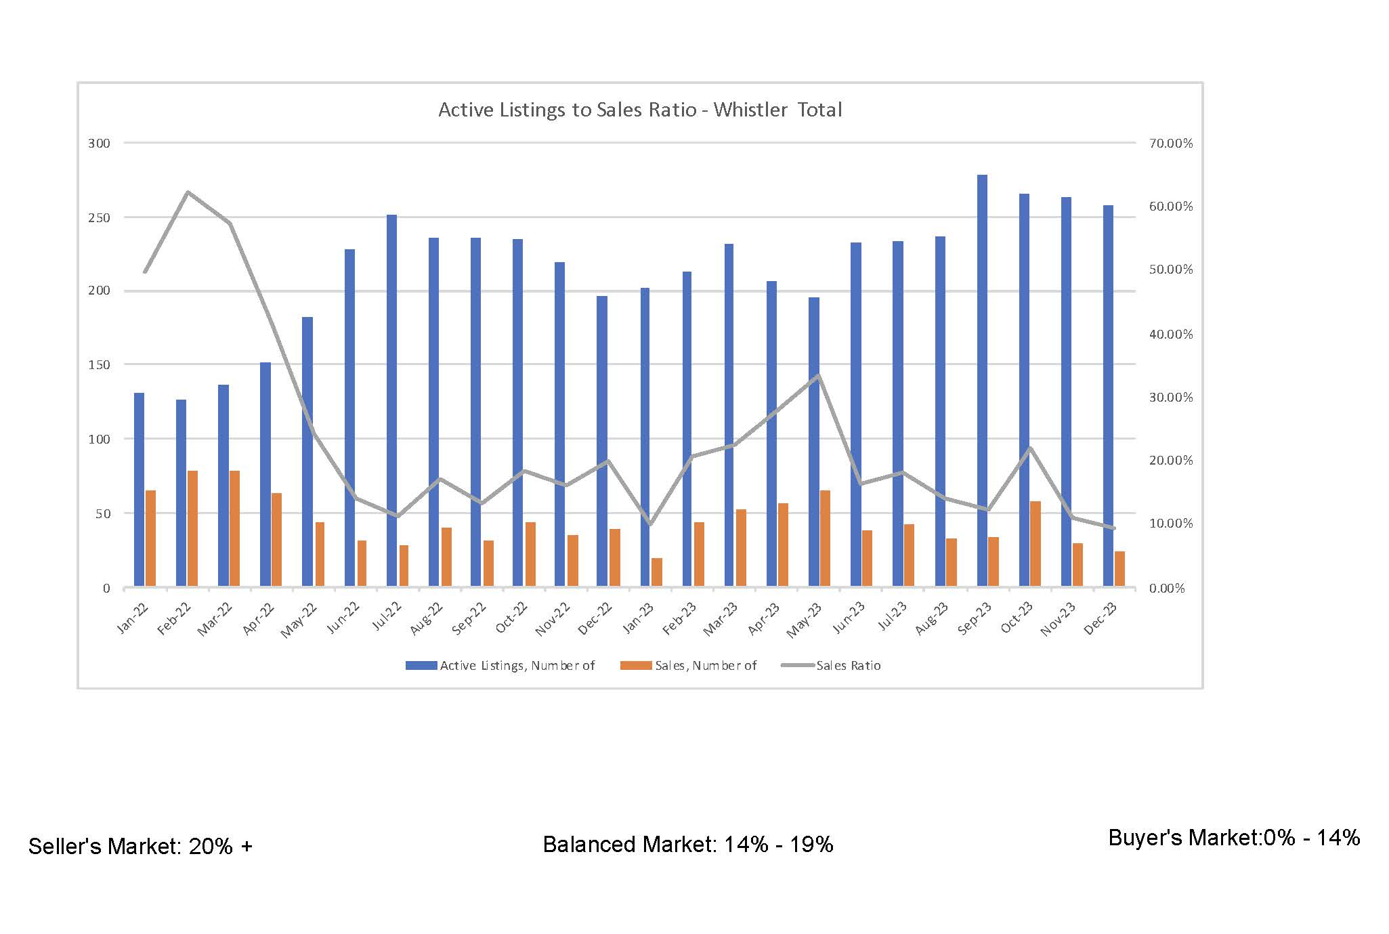
Task: Click the Dec-23 x-axis label
Action: [x=1100, y=618]
